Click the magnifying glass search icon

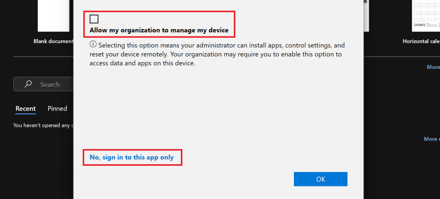click(x=28, y=84)
